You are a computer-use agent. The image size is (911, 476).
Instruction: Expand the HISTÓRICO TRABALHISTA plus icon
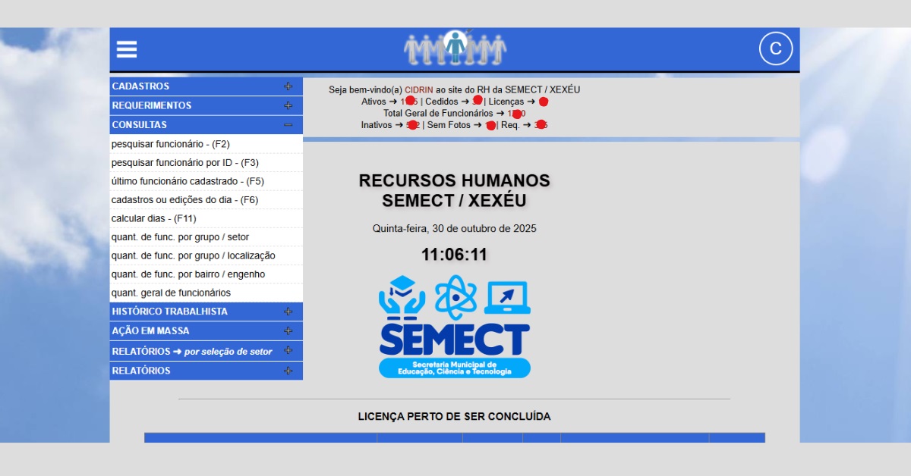[288, 312]
